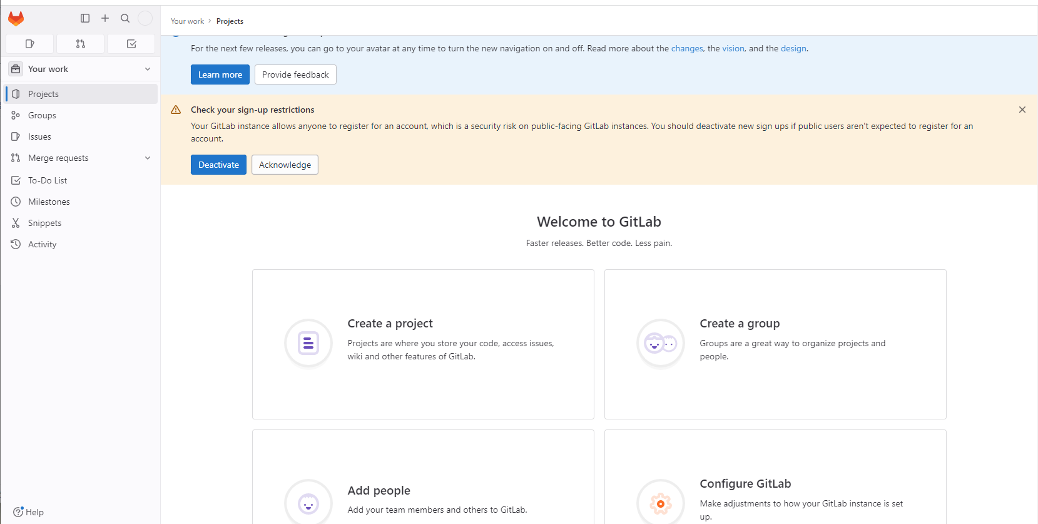The height and width of the screenshot is (524, 1038).
Task: Click the Configure GitLab gear icon
Action: (x=661, y=502)
